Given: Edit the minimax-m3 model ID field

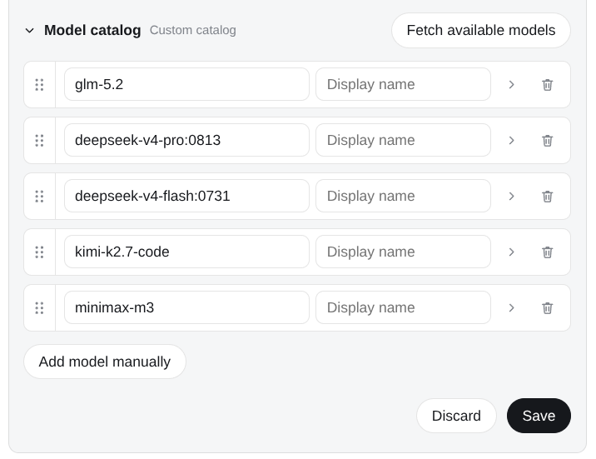Looking at the screenshot, I should [186, 307].
